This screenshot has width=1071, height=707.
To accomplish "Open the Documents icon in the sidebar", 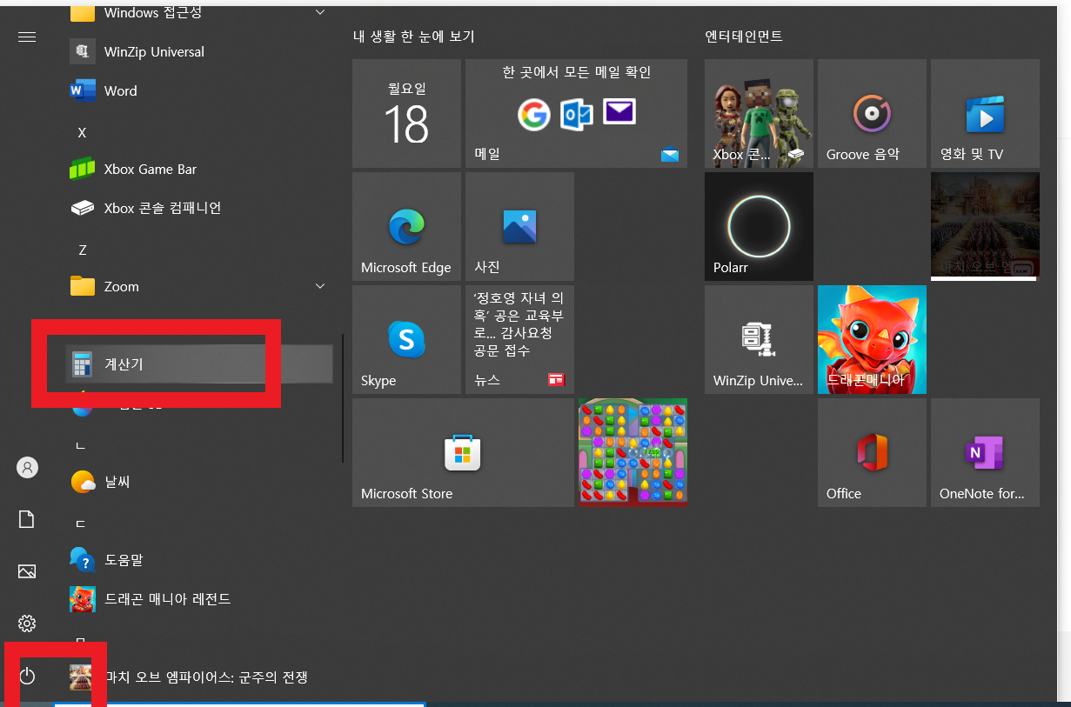I will pyautogui.click(x=27, y=519).
